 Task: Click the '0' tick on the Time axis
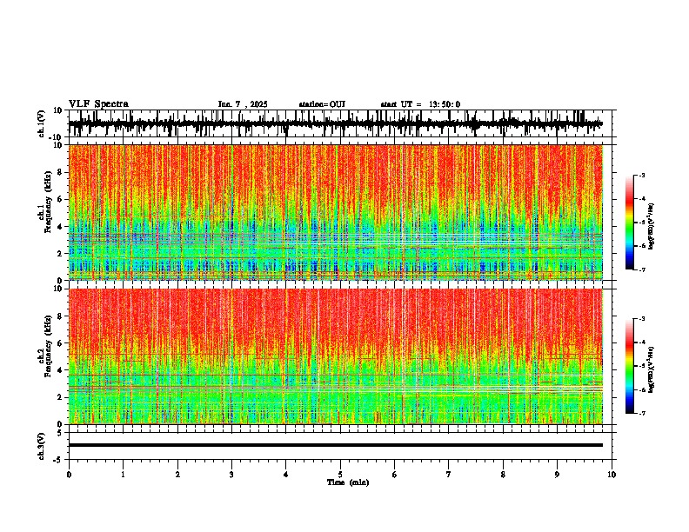[x=69, y=475]
